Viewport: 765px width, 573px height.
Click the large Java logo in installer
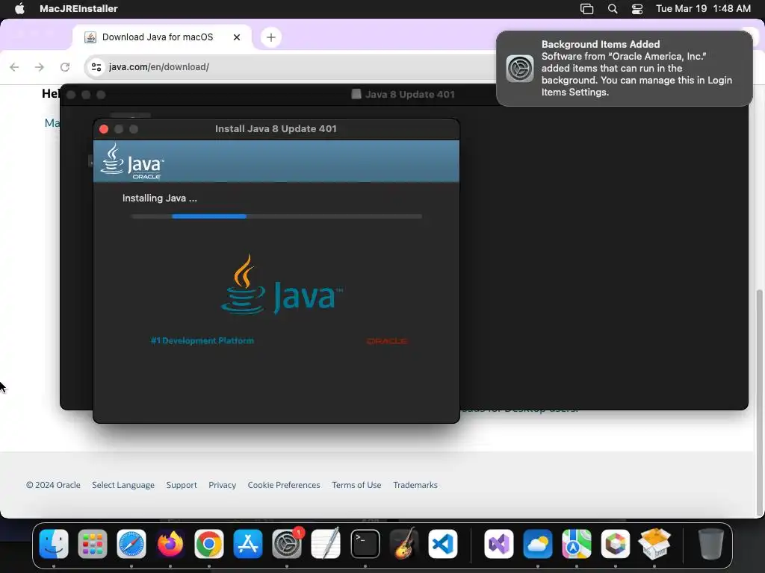pyautogui.click(x=282, y=284)
